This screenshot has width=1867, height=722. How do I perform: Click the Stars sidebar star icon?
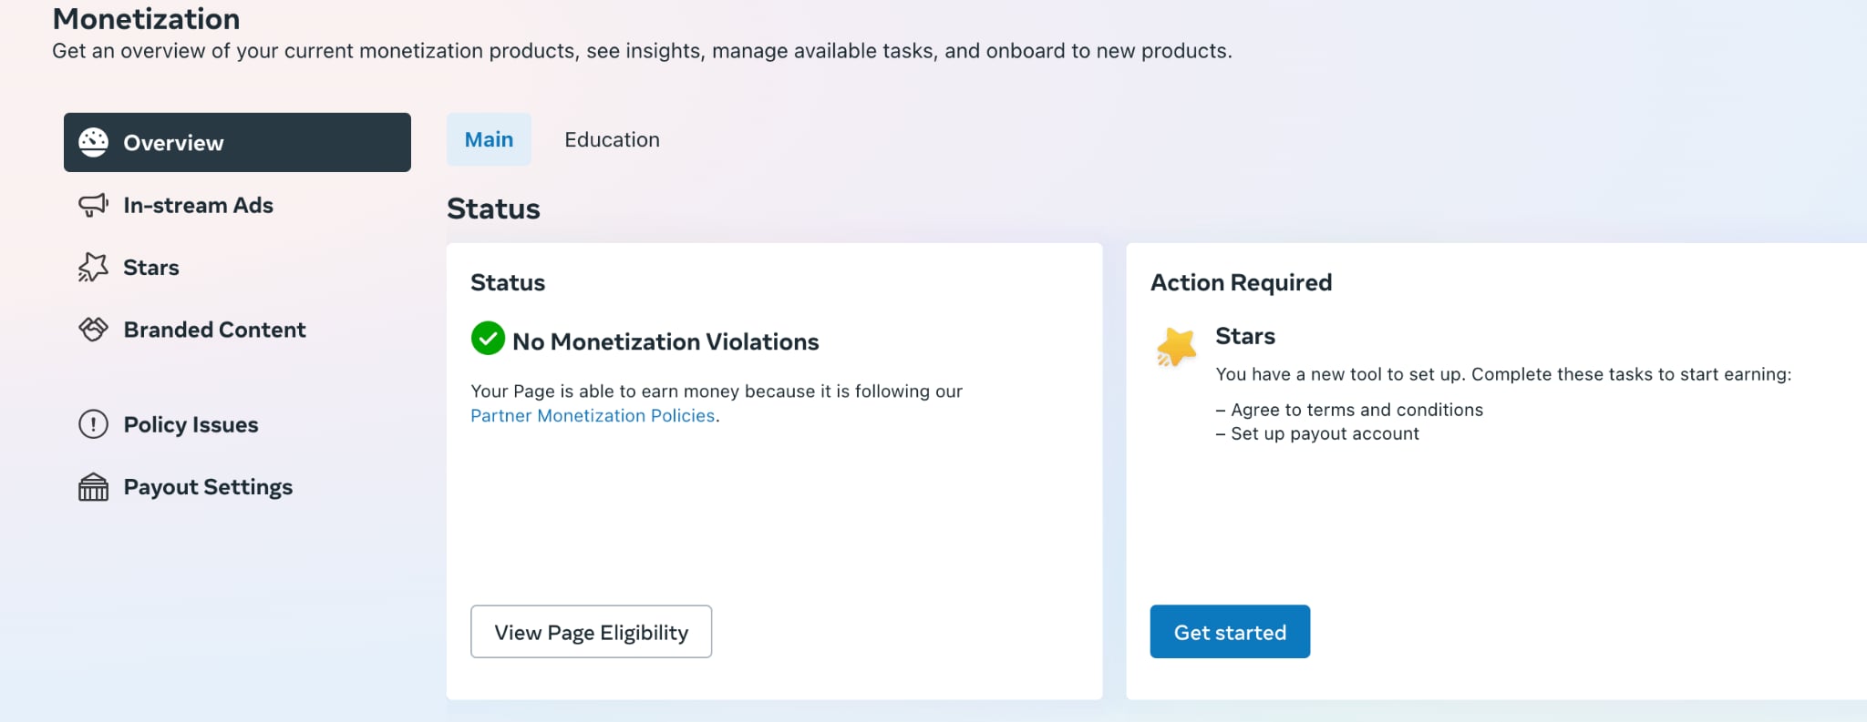click(x=93, y=267)
